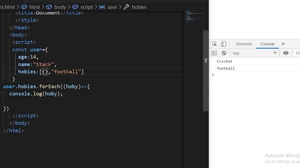Click the hobies wrench icon in breadcrumb

126,7
